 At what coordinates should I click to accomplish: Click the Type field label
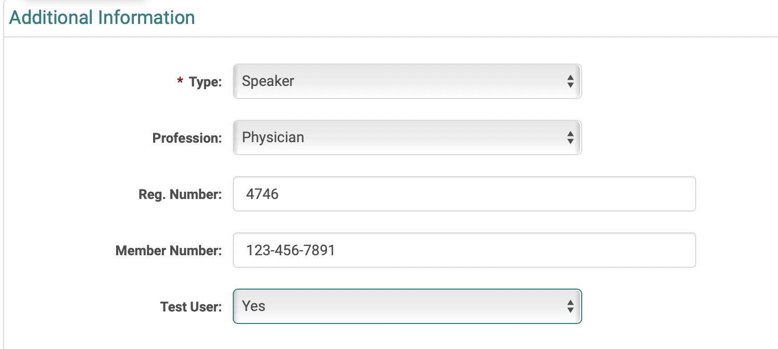(x=205, y=82)
